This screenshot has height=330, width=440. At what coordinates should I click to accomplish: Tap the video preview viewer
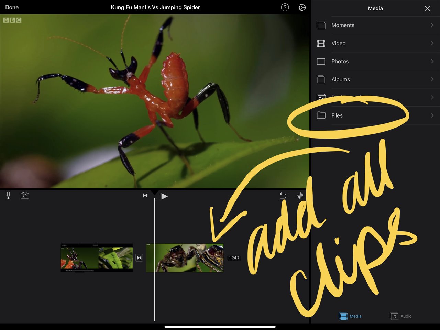(155, 101)
